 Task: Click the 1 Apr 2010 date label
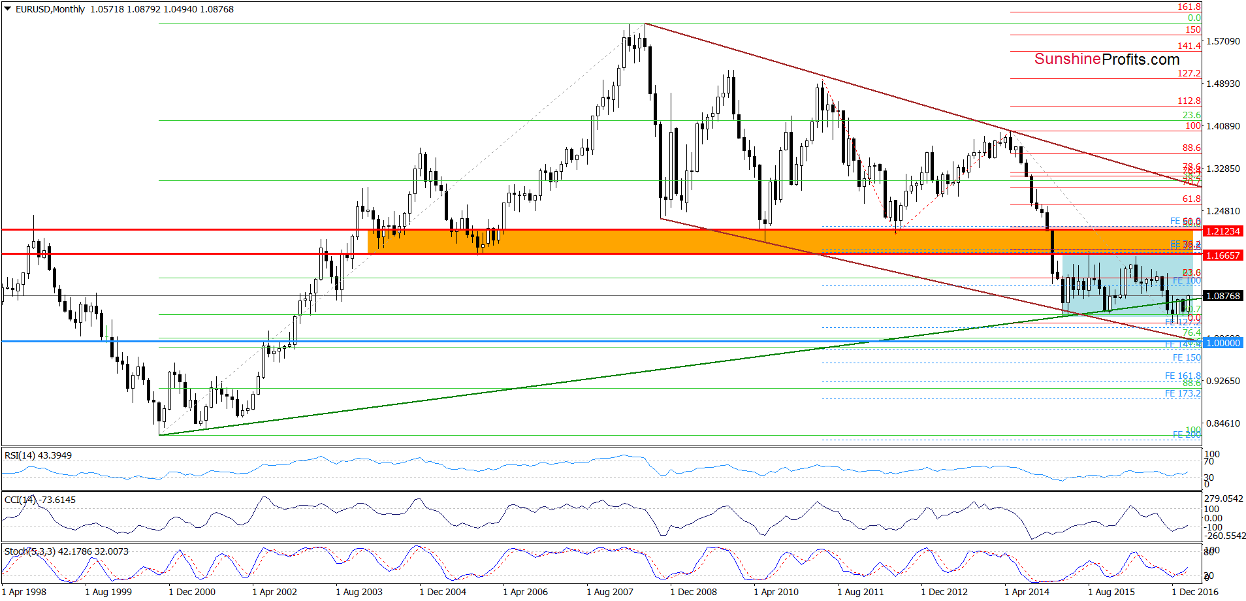coord(776,592)
